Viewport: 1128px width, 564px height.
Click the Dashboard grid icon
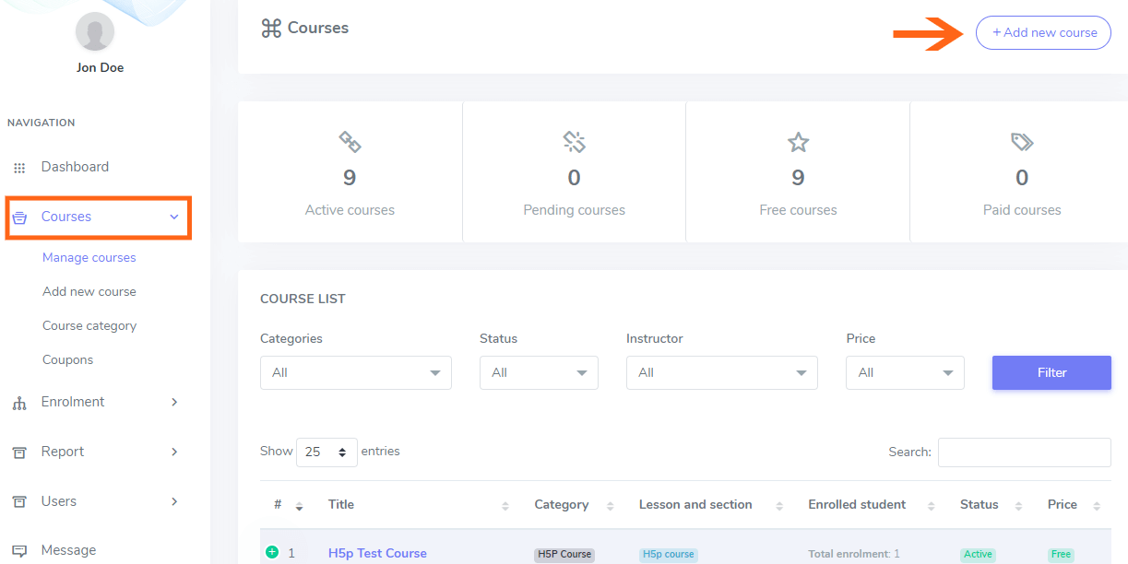tap(19, 168)
